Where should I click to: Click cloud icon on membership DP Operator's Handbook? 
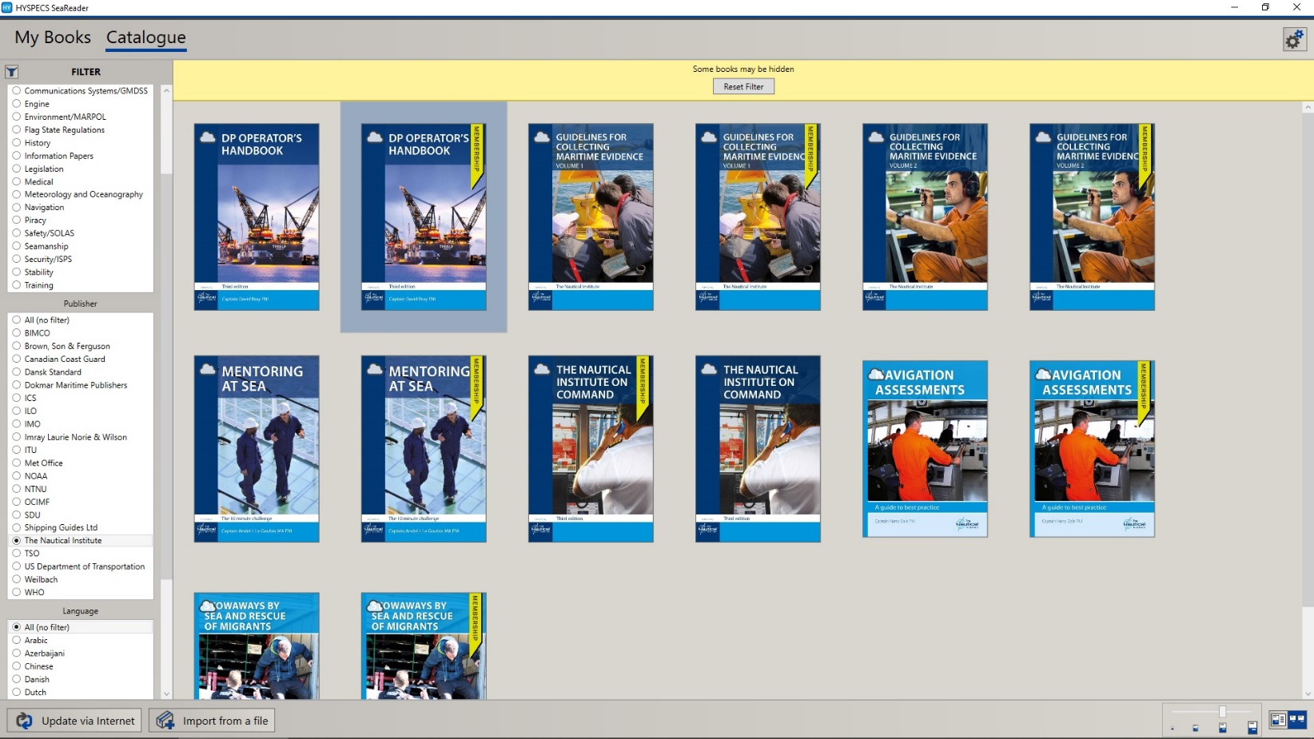[x=375, y=137]
